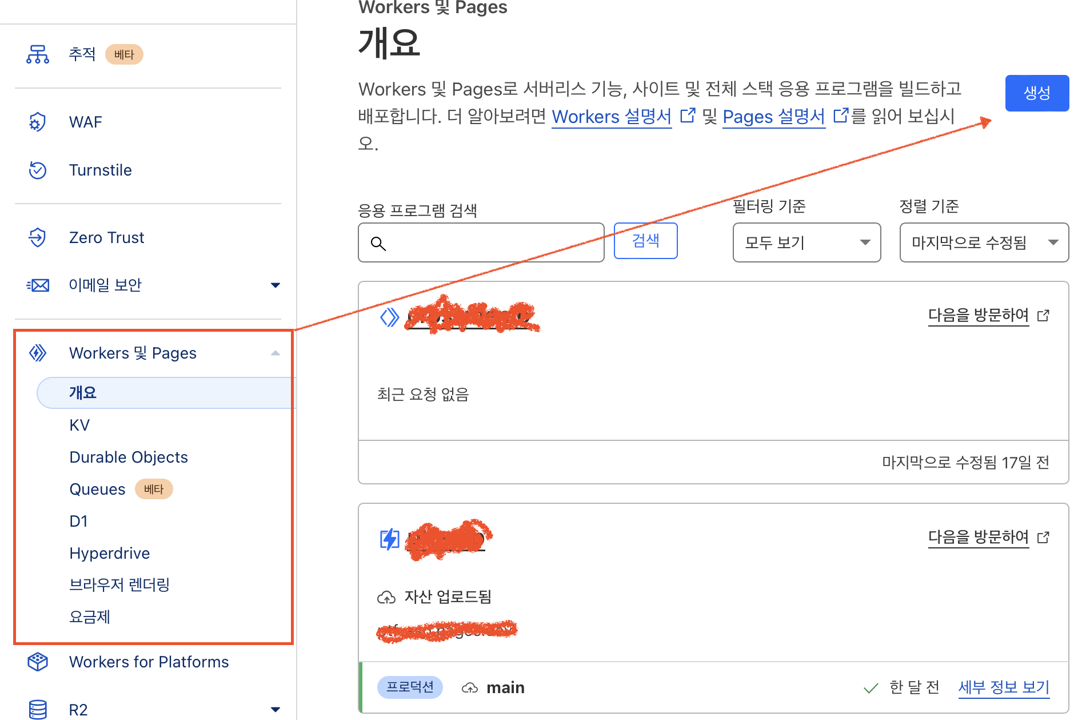
Task: Open the 세부 정보 보기 link
Action: pos(1004,687)
